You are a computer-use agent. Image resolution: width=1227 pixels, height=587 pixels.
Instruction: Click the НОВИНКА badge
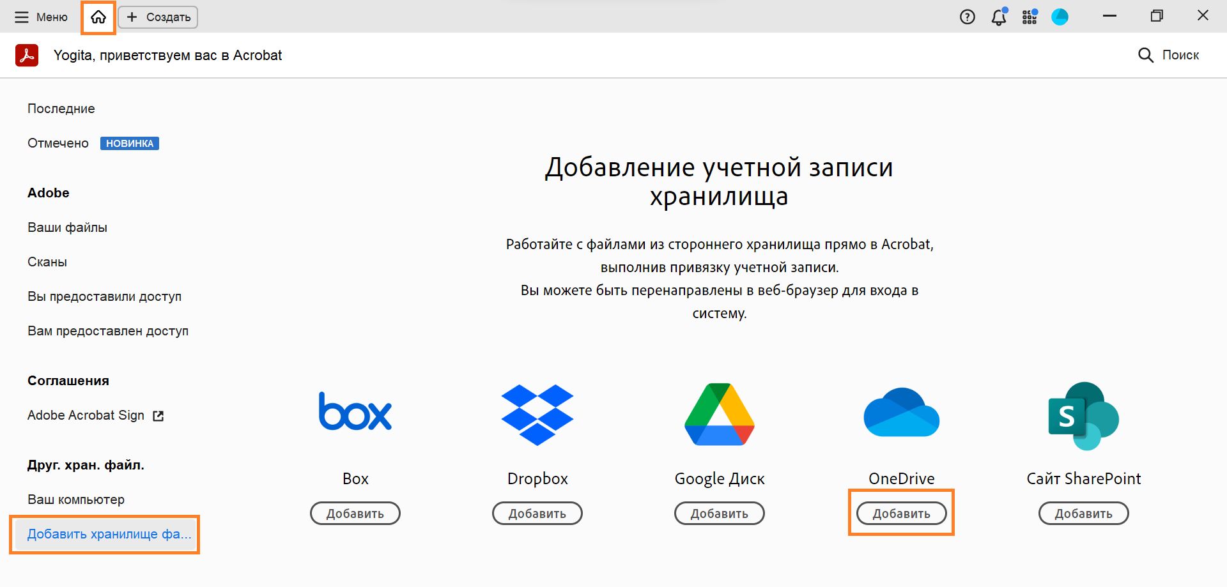pyautogui.click(x=130, y=143)
